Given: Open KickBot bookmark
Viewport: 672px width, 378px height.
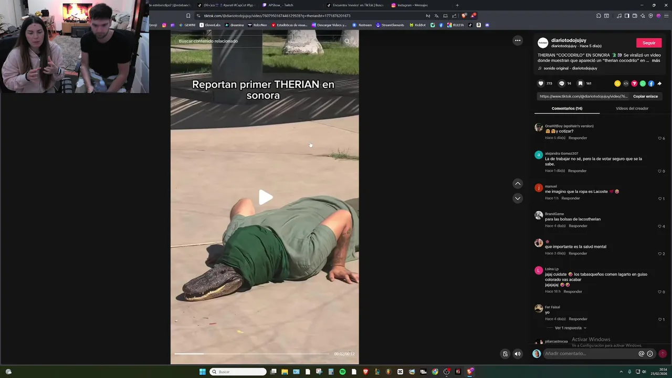Looking at the screenshot, I should tap(417, 25).
